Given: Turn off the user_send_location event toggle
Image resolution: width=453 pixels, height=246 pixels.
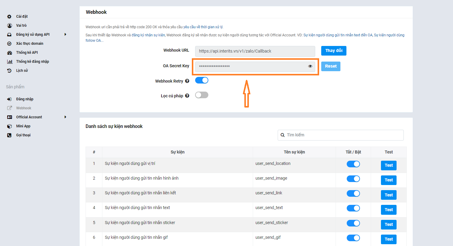Looking at the screenshot, I should [x=353, y=164].
